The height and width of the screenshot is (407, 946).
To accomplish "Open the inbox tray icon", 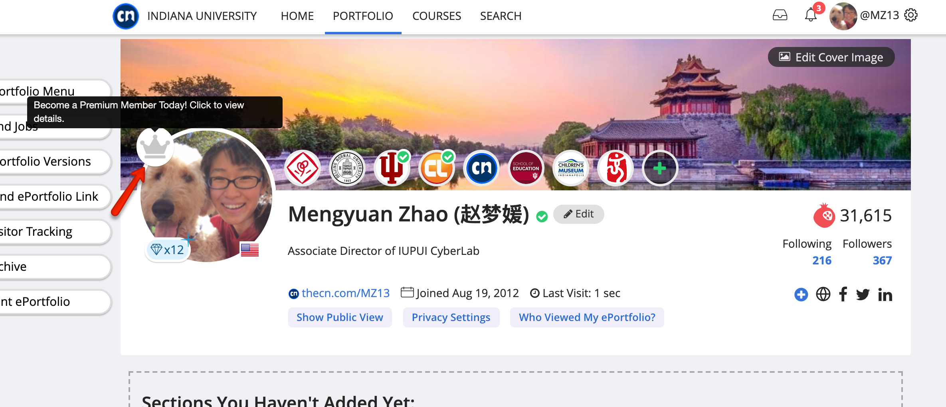I will (780, 15).
